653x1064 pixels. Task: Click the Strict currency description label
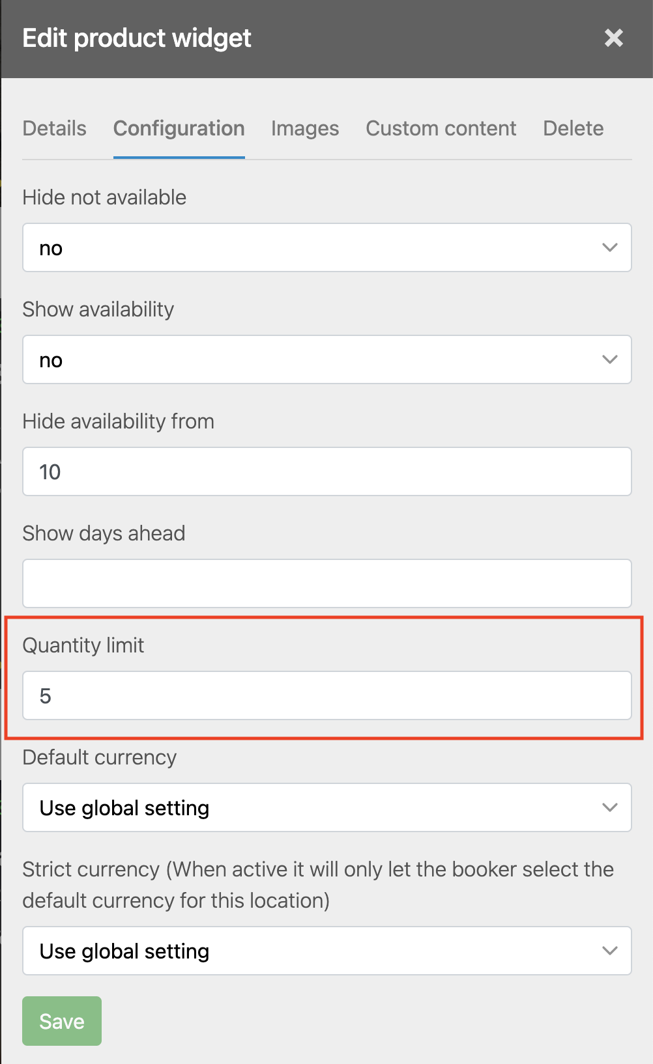point(318,885)
